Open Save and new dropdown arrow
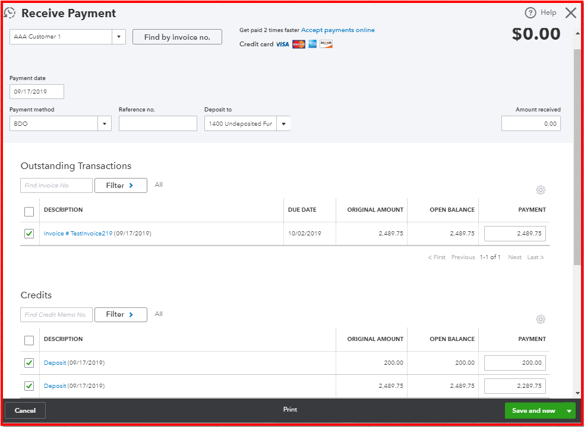Image resolution: width=584 pixels, height=427 pixels. tap(569, 410)
